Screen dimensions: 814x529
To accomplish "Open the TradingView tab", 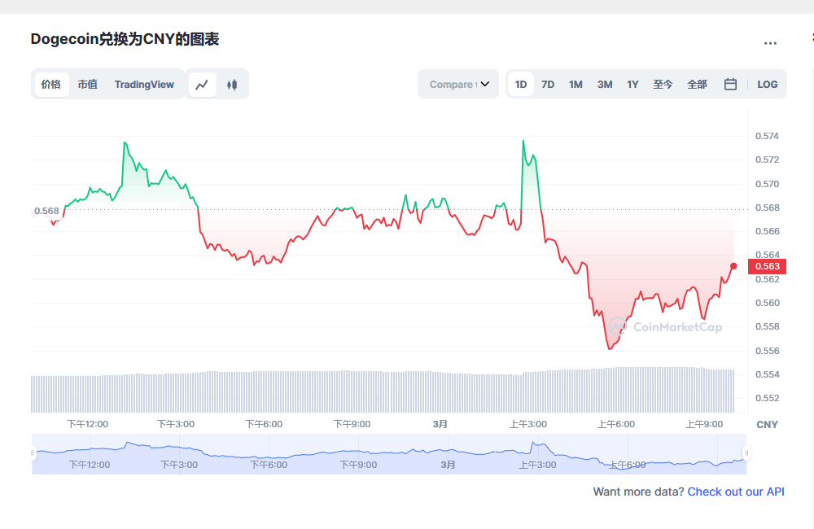I will [144, 84].
